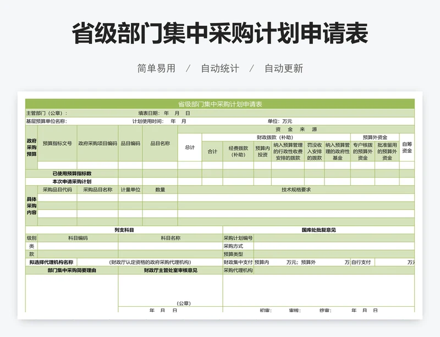Click the 财政厅主管处室审核意见 header cell
The width and height of the screenshot is (440, 337).
point(170,270)
